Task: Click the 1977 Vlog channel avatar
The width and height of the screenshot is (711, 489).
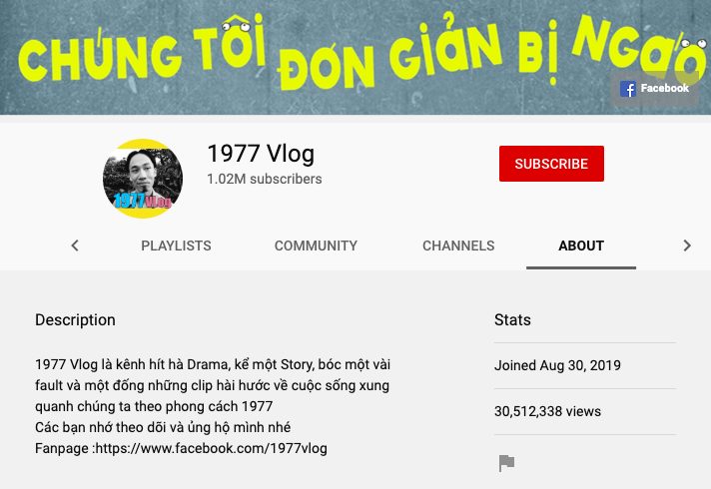Action: click(143, 179)
